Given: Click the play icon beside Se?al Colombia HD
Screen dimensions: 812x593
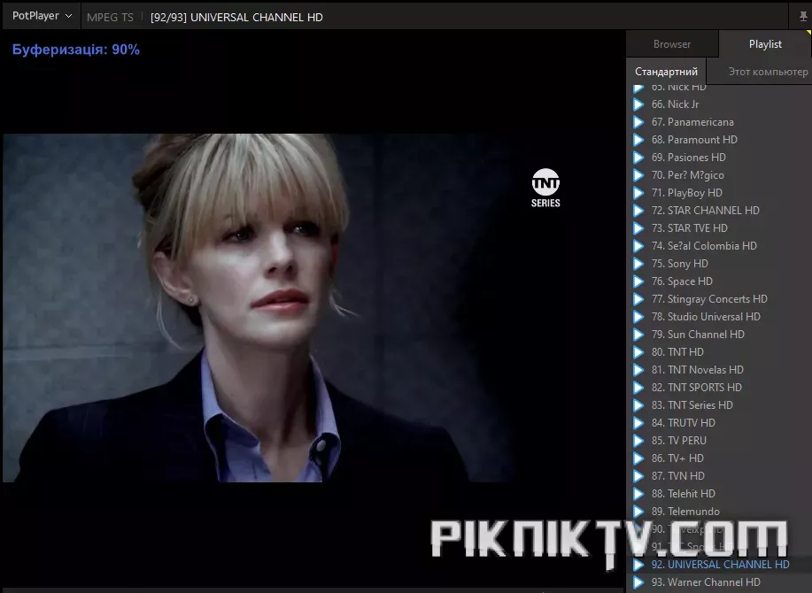Looking at the screenshot, I should tap(638, 246).
